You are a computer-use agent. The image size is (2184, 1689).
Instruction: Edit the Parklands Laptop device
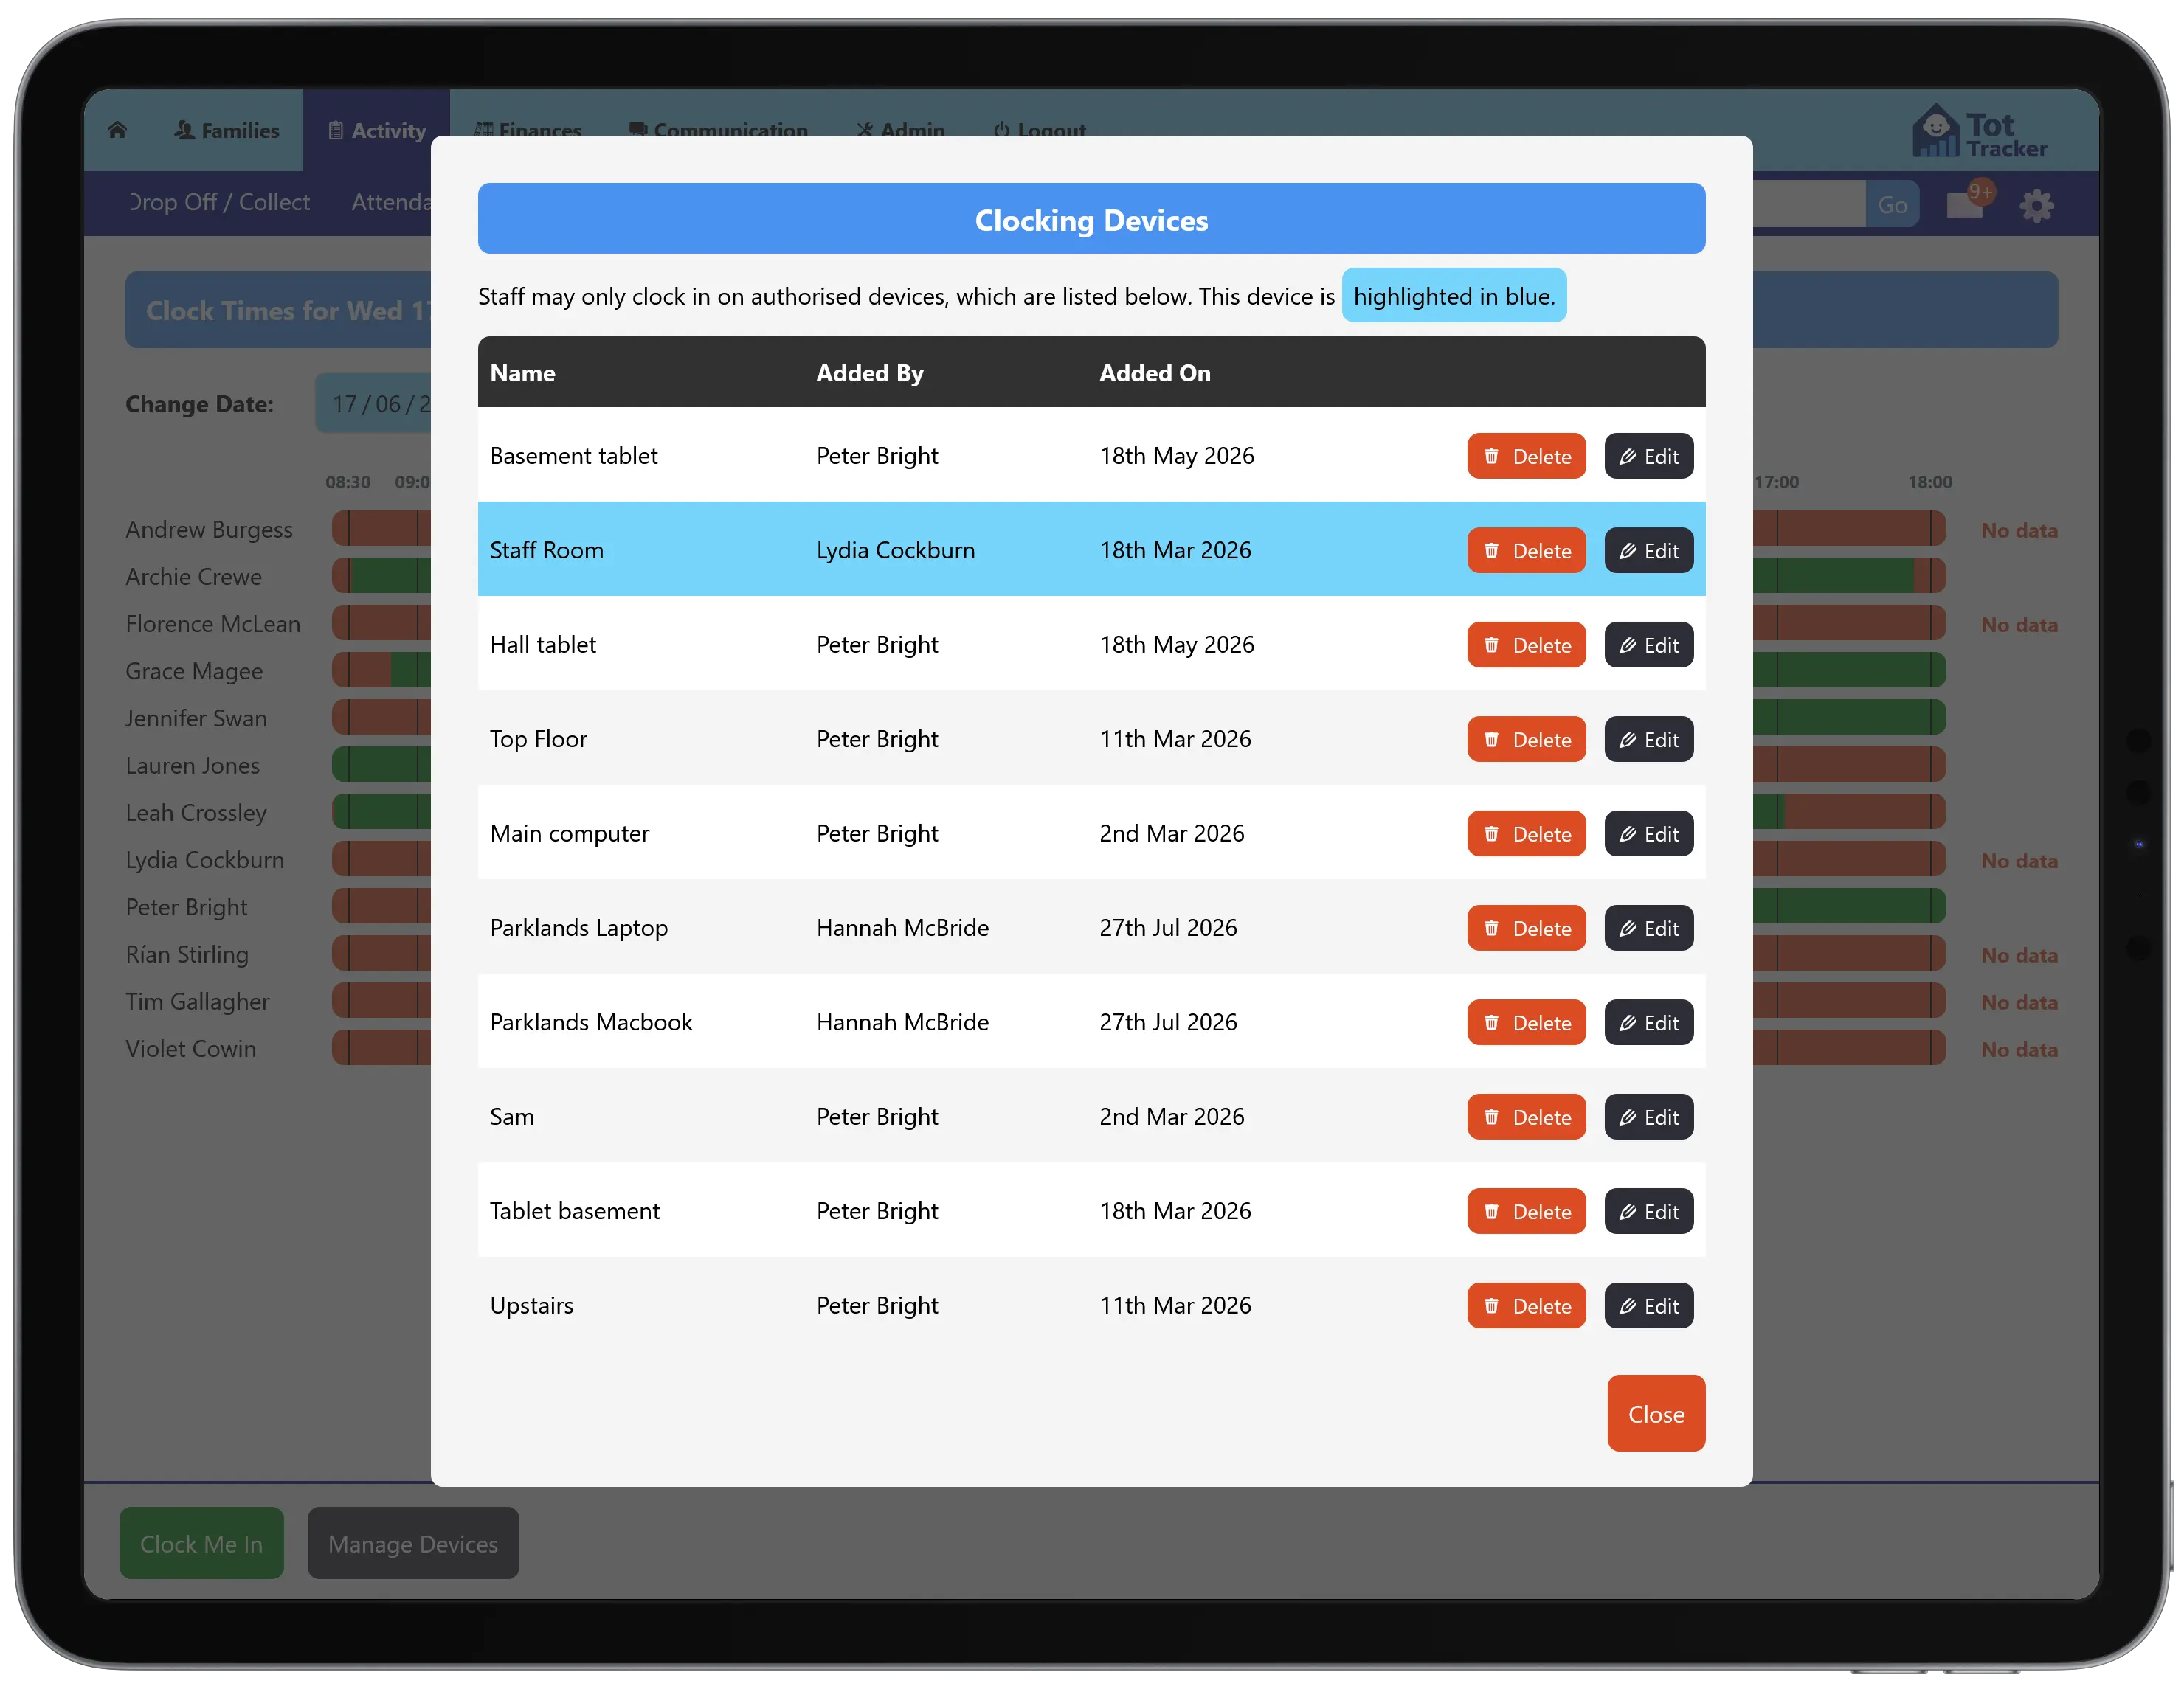(x=1648, y=929)
